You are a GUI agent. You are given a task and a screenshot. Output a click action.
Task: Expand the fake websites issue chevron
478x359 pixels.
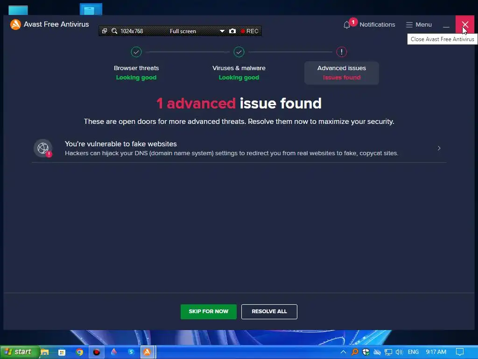[x=439, y=148]
